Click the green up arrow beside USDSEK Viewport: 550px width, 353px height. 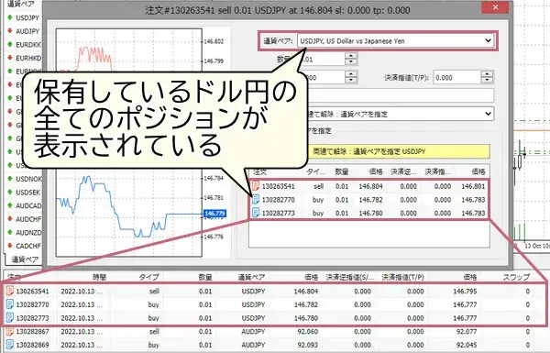10,192
